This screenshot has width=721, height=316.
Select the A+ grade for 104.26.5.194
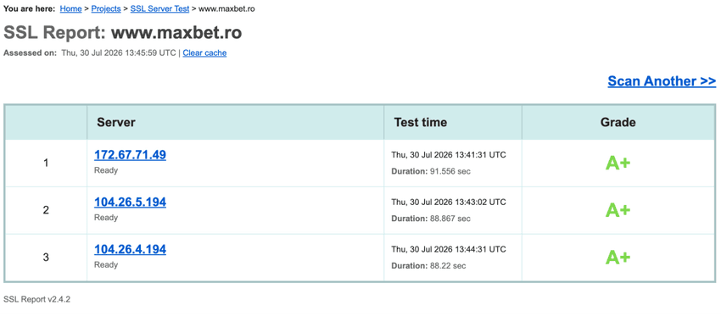pos(618,210)
